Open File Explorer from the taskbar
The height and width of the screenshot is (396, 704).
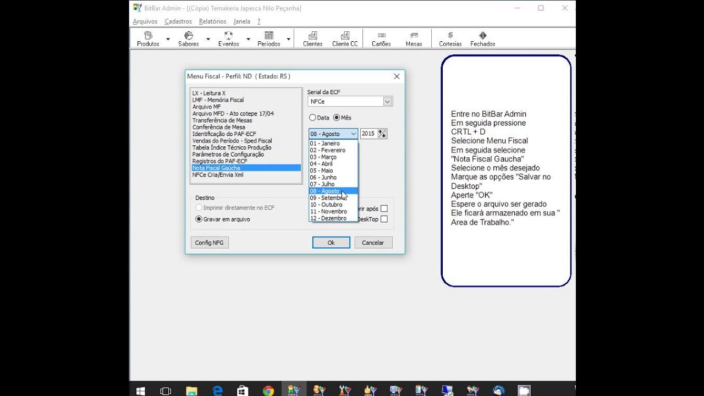(x=191, y=391)
